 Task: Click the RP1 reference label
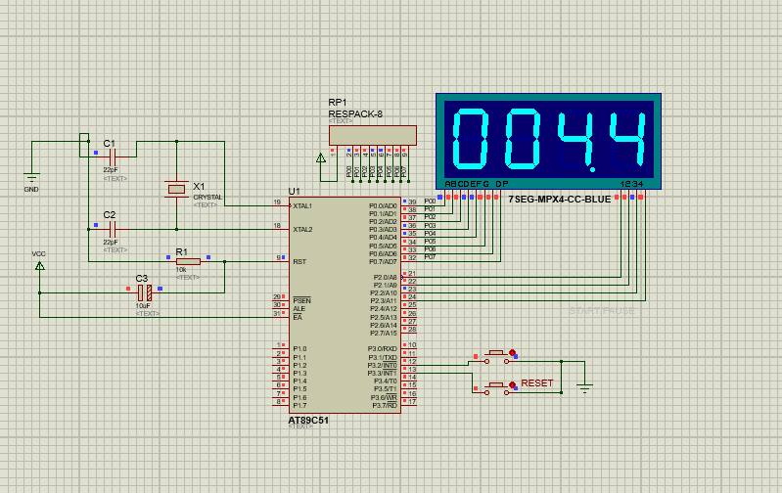(337, 103)
